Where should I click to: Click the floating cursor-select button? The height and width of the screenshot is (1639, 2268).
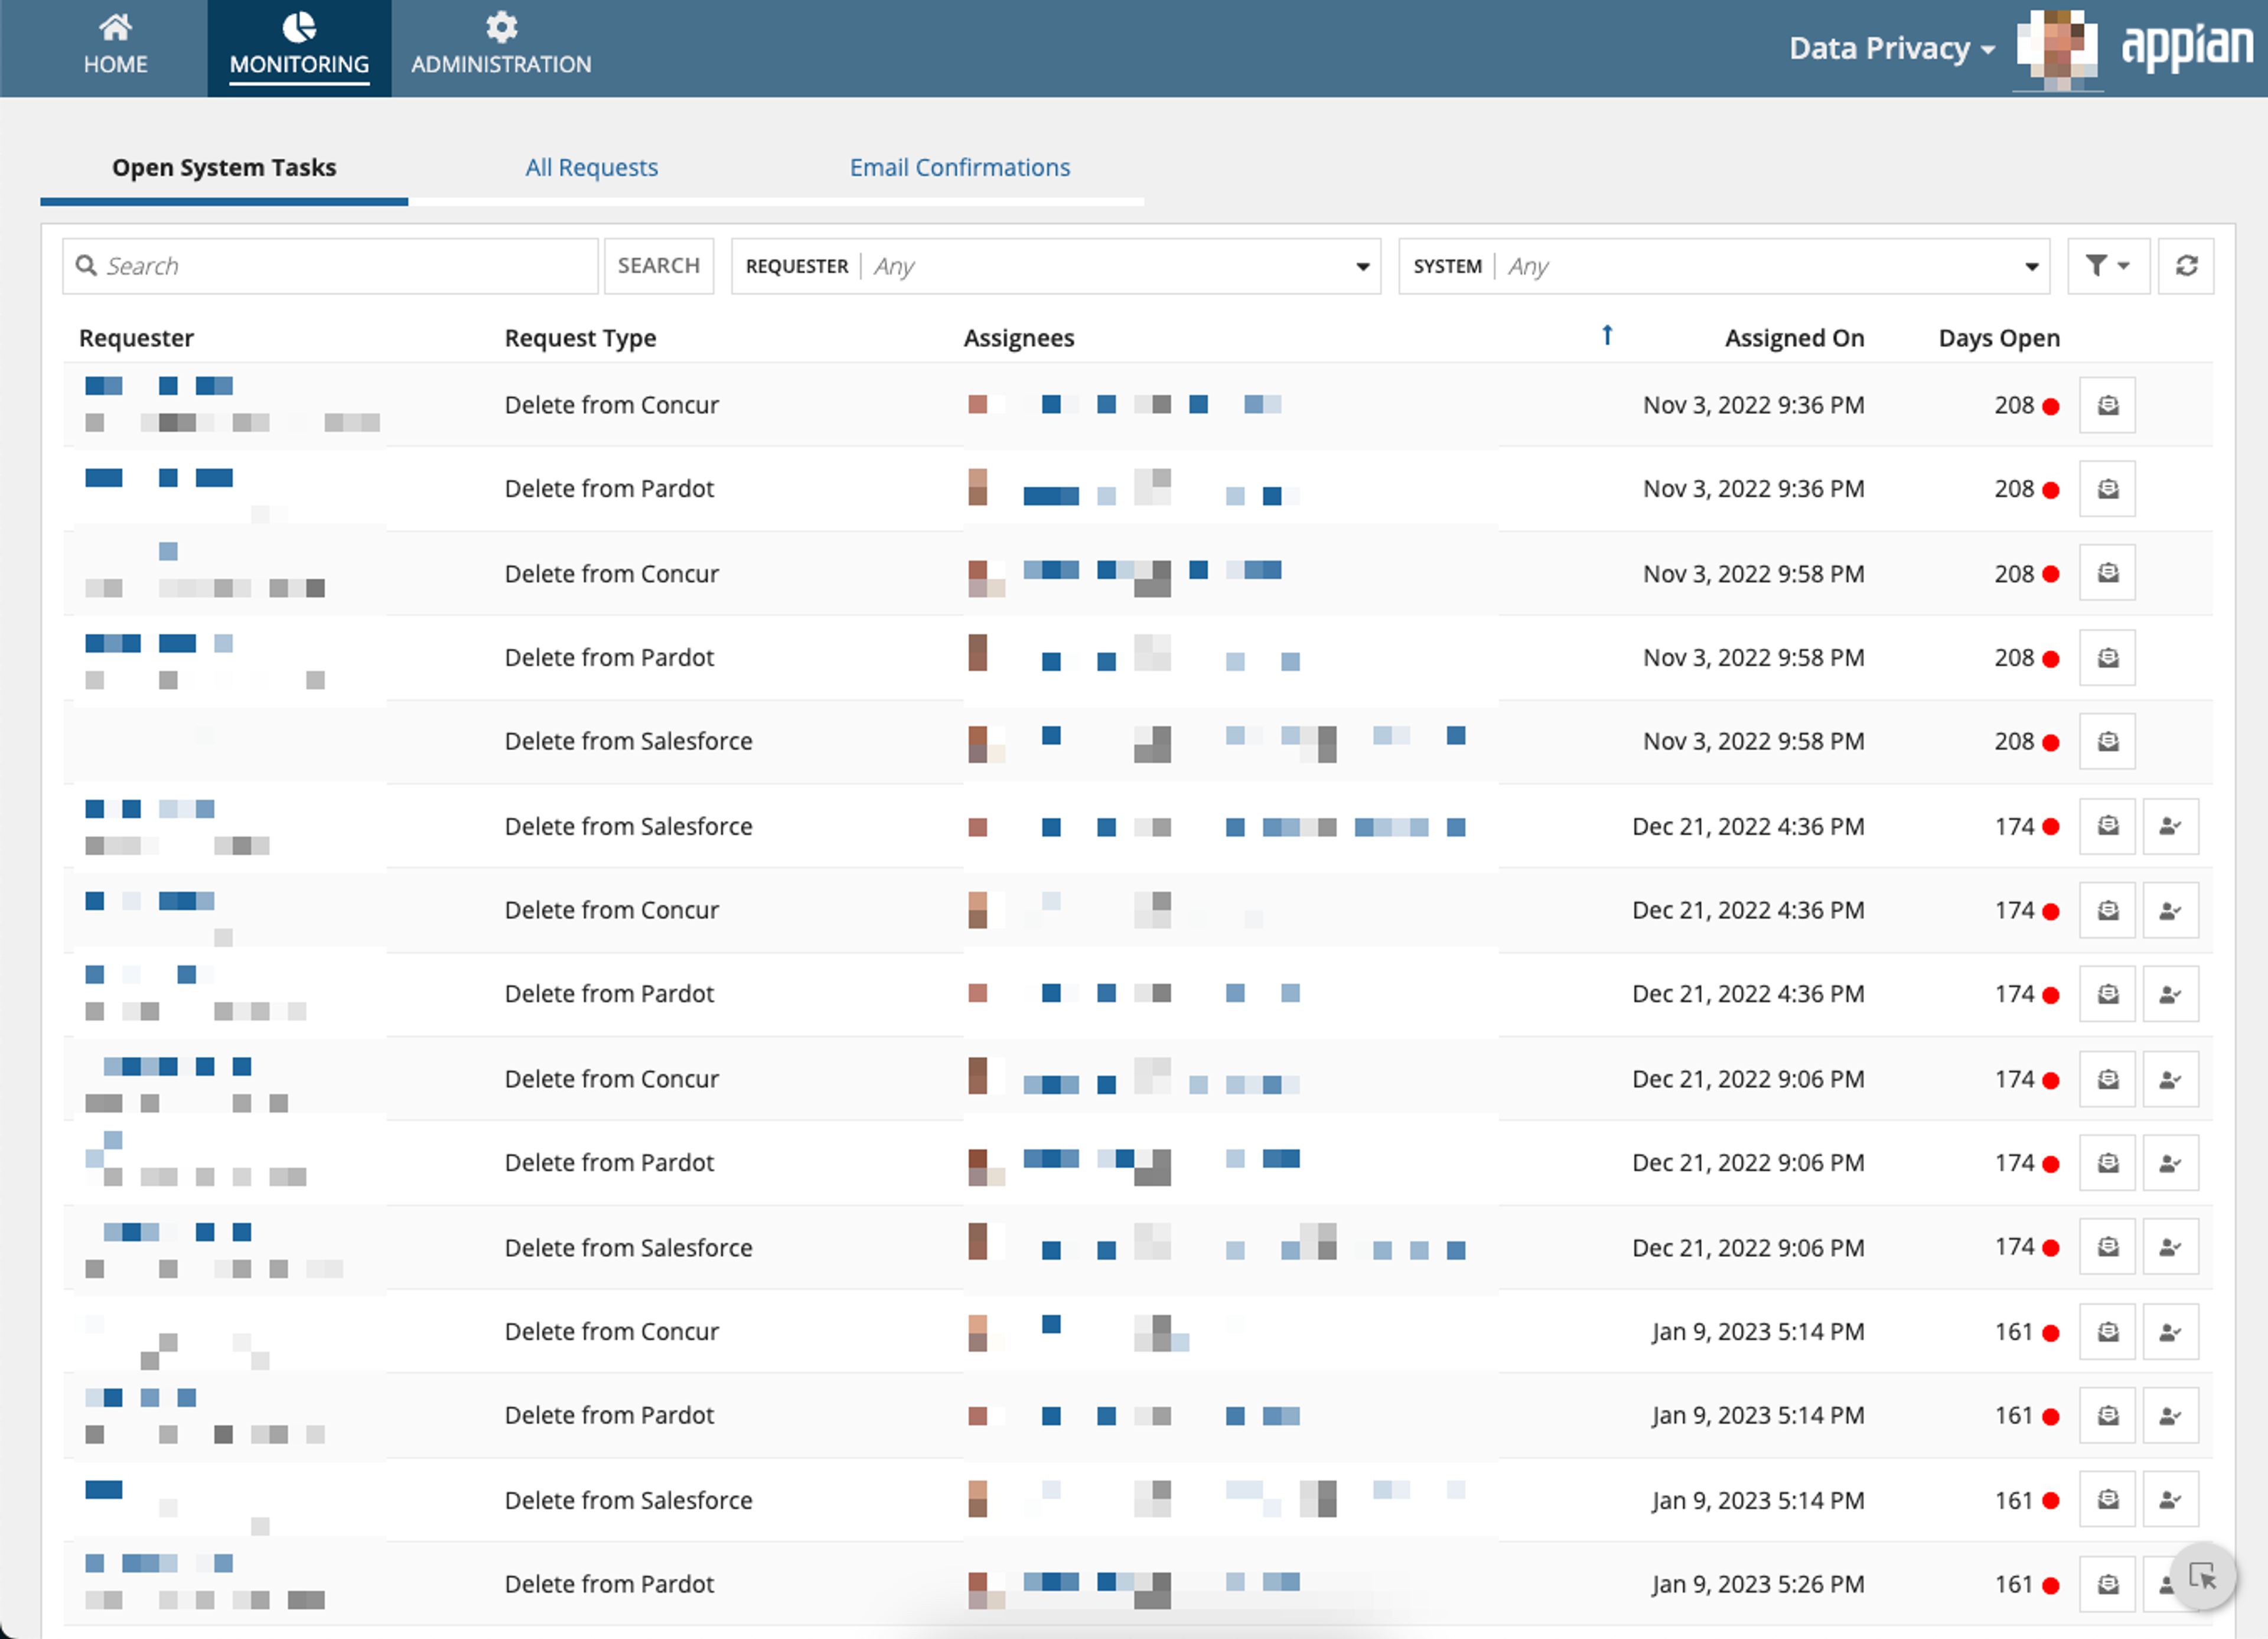click(x=2202, y=1577)
